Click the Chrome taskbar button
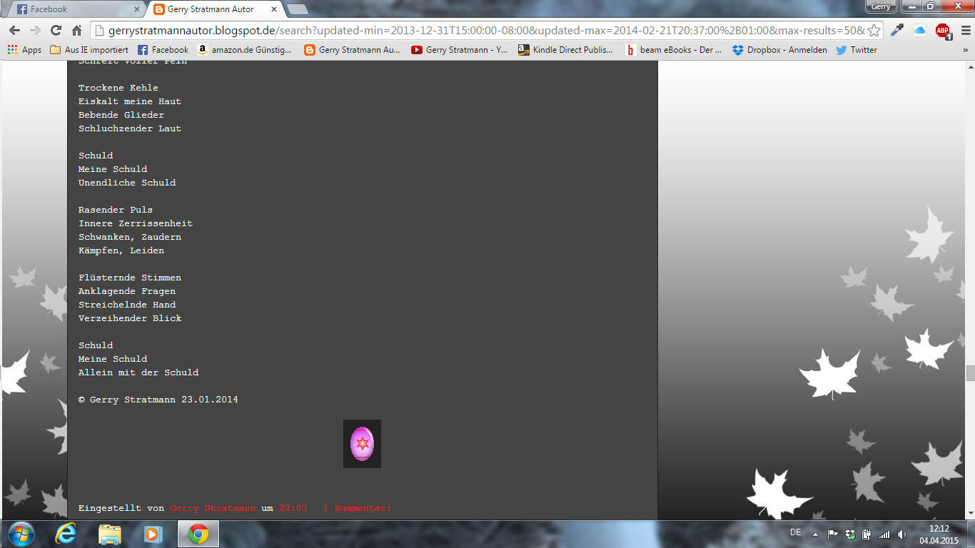 click(x=198, y=534)
